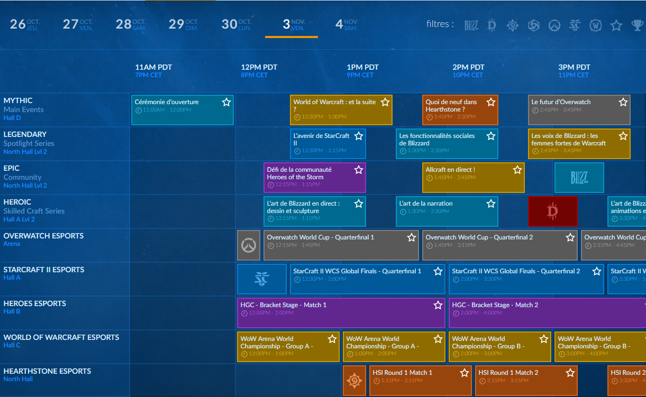Open the 30 Oct. Monday schedule
The width and height of the screenshot is (646, 397).
[x=236, y=24]
